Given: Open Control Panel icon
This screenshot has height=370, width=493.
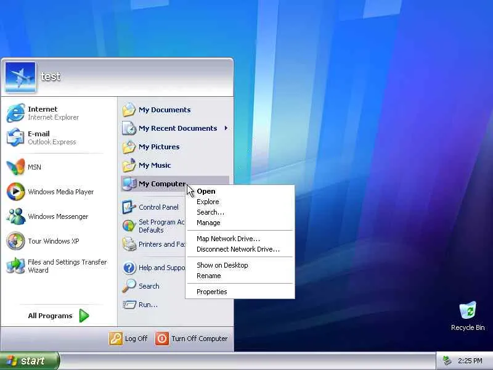Looking at the screenshot, I should coord(129,207).
